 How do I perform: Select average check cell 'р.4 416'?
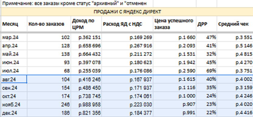click(235, 113)
